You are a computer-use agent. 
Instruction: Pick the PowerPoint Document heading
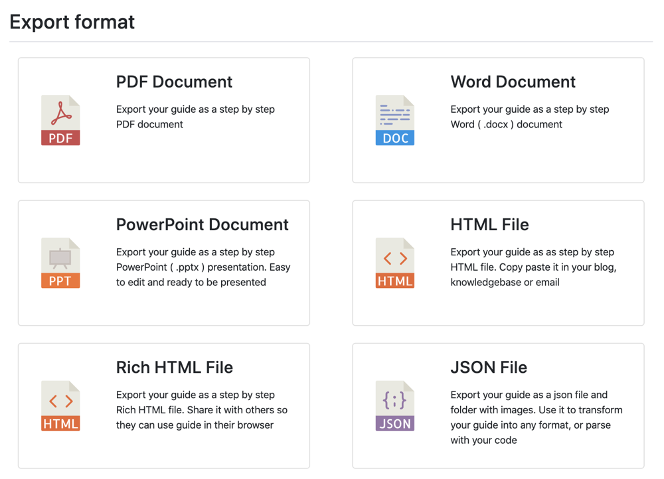(x=202, y=224)
